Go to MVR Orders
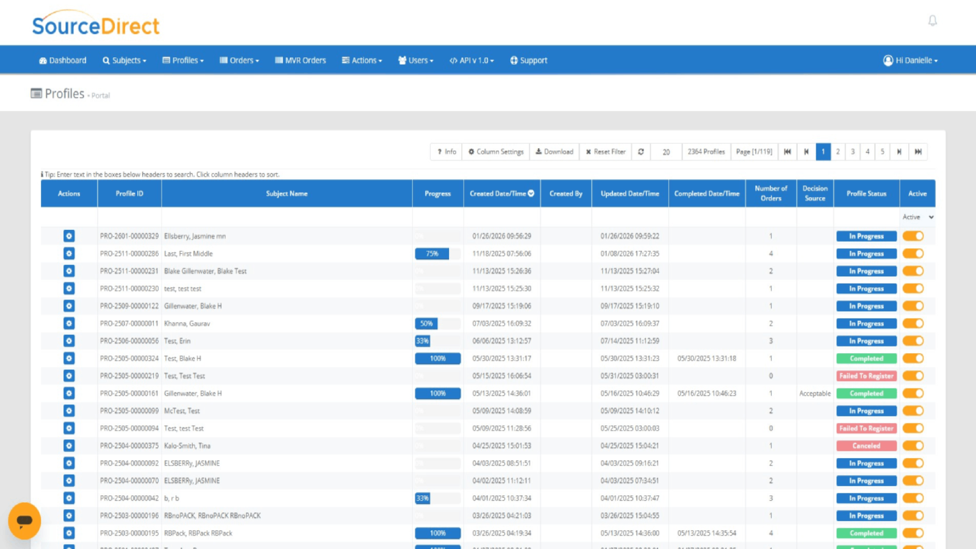This screenshot has width=976, height=549. point(300,60)
